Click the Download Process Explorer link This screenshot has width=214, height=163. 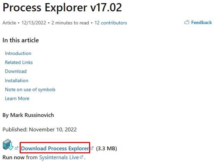[x=55, y=148]
